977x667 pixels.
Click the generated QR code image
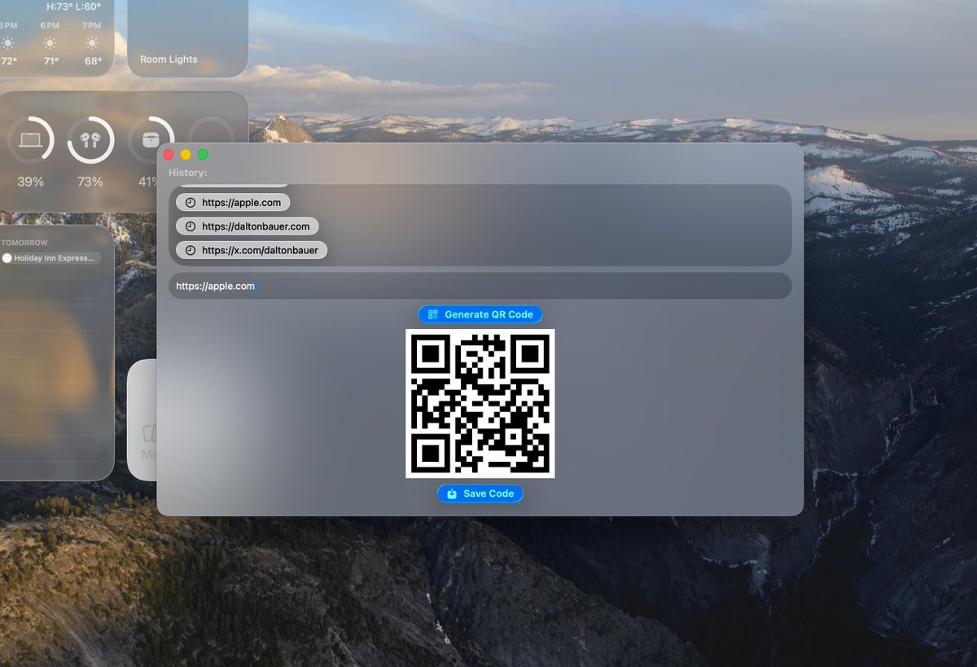480,403
